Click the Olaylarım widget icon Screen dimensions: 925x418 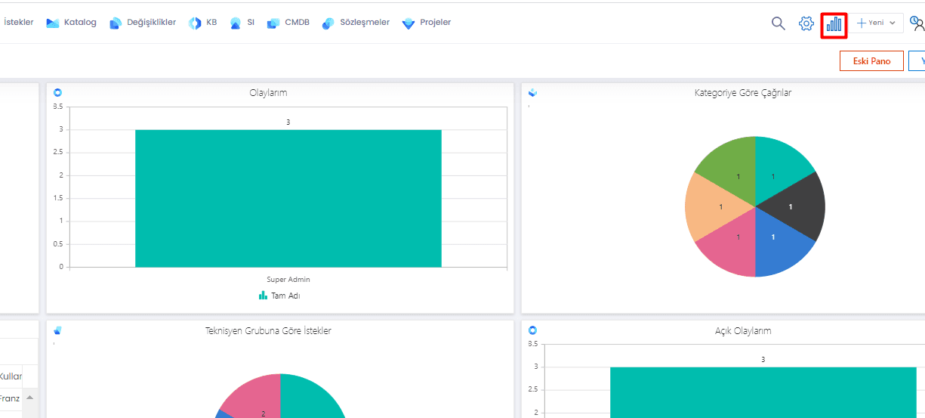click(x=58, y=93)
